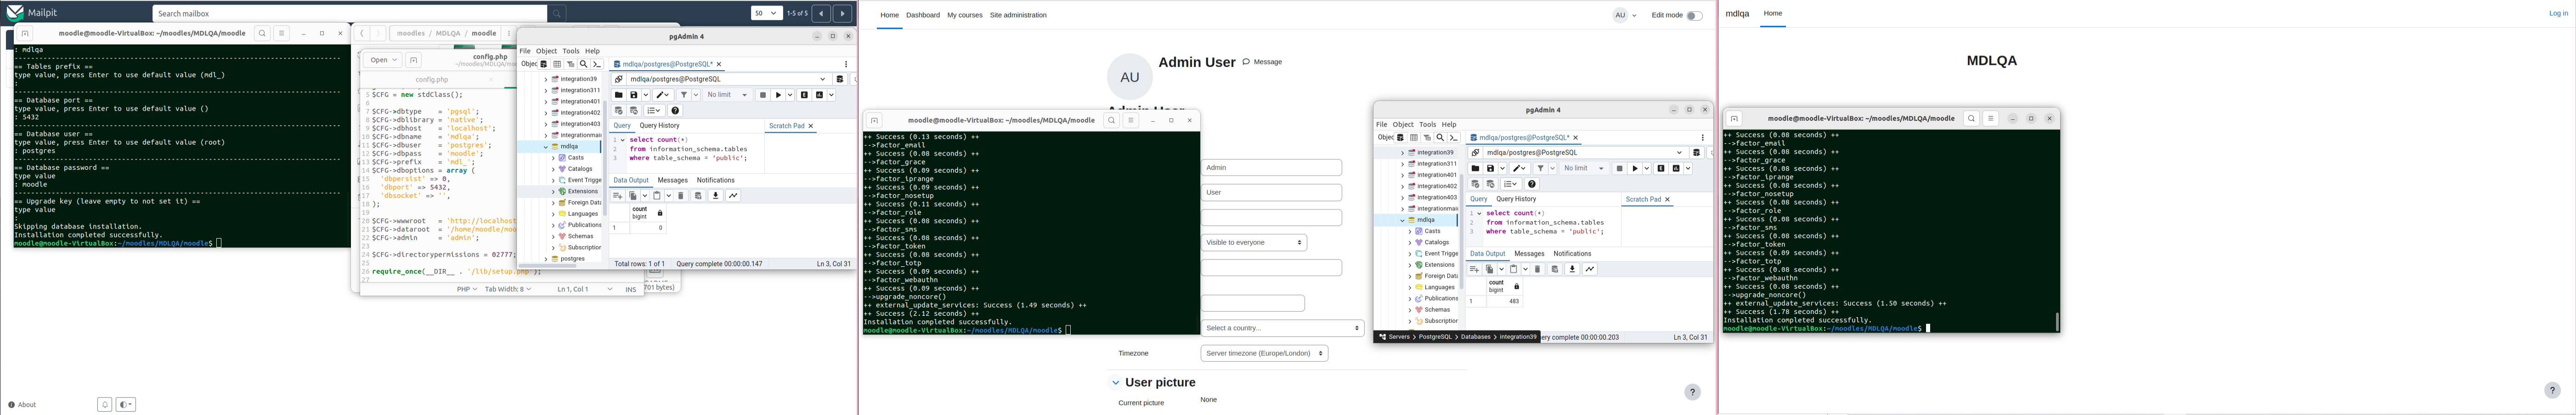This screenshot has width=2576, height=415.
Task: Click download results icon, pgAdmin count 0
Action: [715, 196]
